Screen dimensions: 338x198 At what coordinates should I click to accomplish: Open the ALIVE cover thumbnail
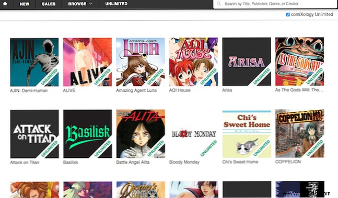[x=87, y=62]
